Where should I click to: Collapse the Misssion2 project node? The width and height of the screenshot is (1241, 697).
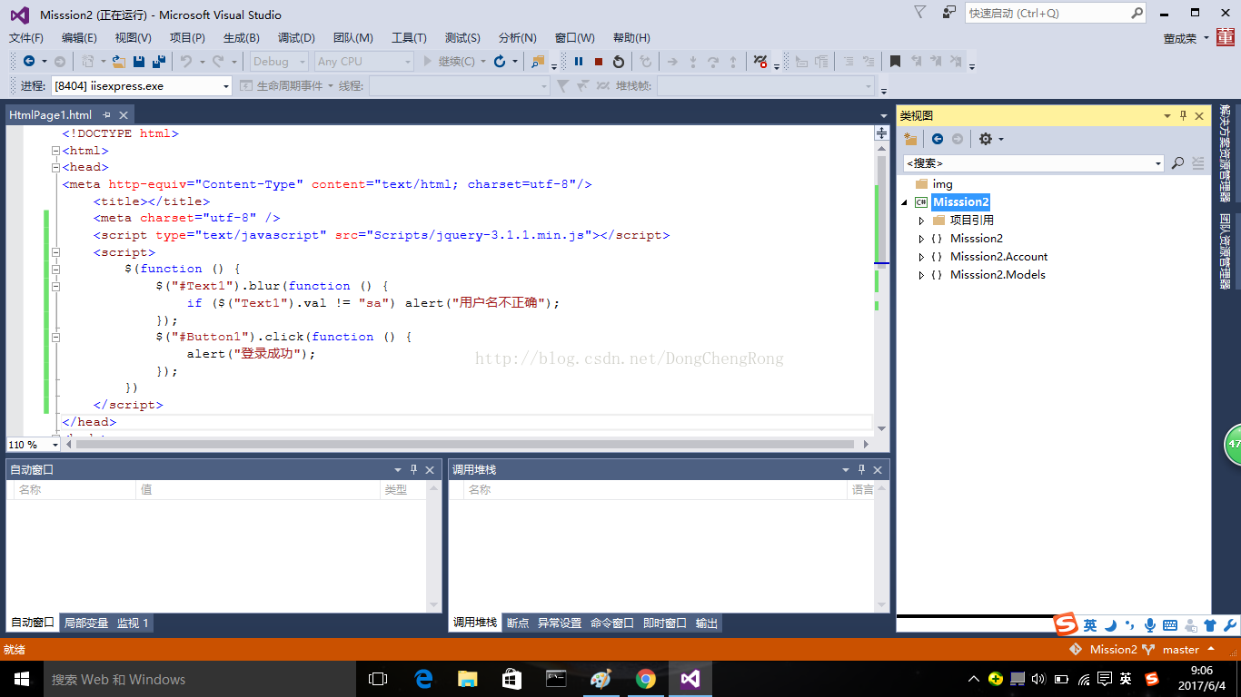pos(904,202)
